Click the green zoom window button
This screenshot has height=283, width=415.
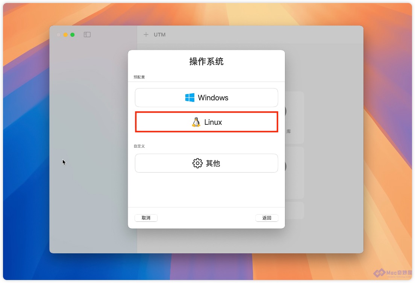pos(72,35)
